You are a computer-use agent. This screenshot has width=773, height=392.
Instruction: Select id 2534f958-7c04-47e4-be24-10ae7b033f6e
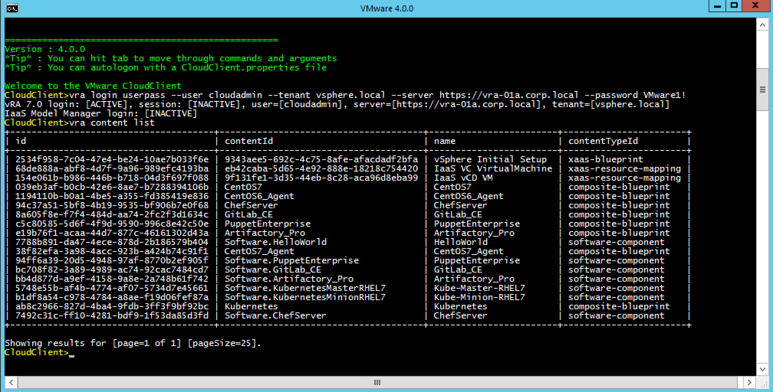[112, 159]
